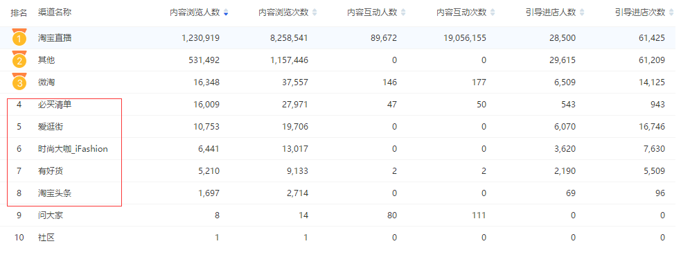Select the 社区 channel name

(x=46, y=238)
